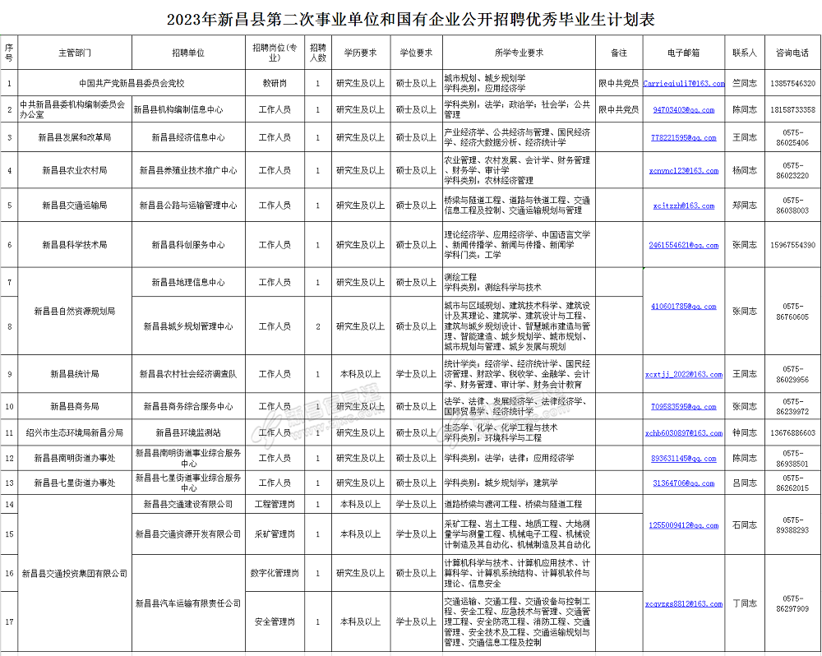Click the xcxtjj_2022@163.com email link

pos(683,374)
